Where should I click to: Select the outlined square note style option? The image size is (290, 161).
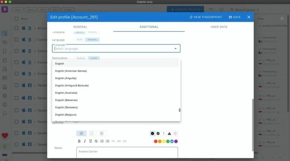[91, 134]
